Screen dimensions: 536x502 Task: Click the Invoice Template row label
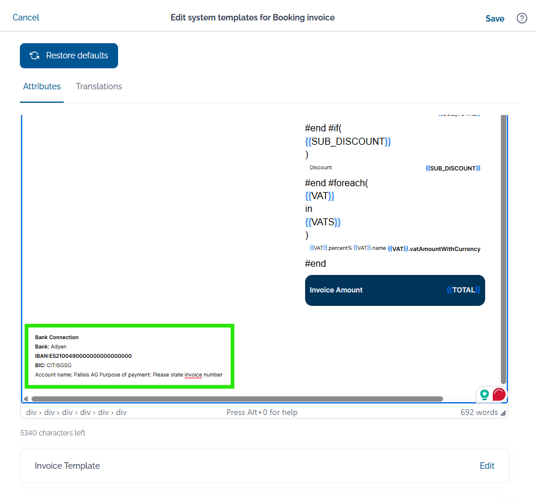click(x=67, y=465)
